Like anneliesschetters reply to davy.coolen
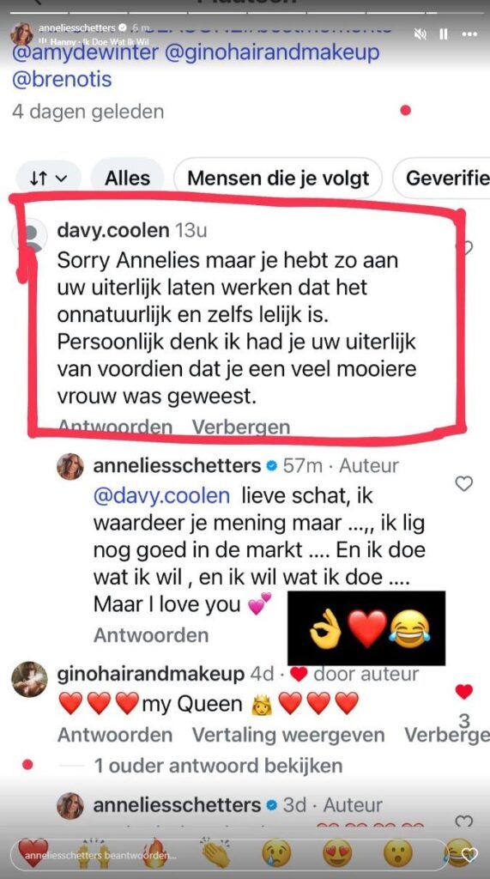The width and height of the screenshot is (490, 879). (463, 484)
